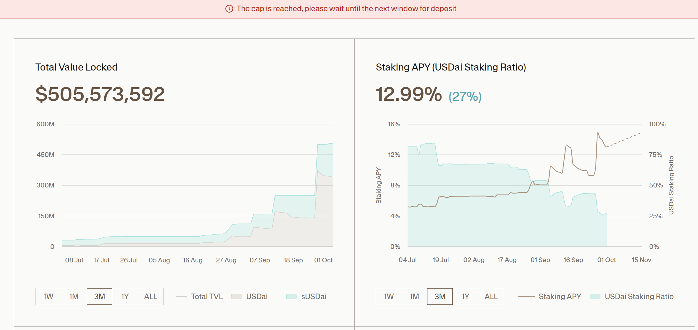Show ALL range on Staking APY chart
The width and height of the screenshot is (698, 330).
[491, 297]
